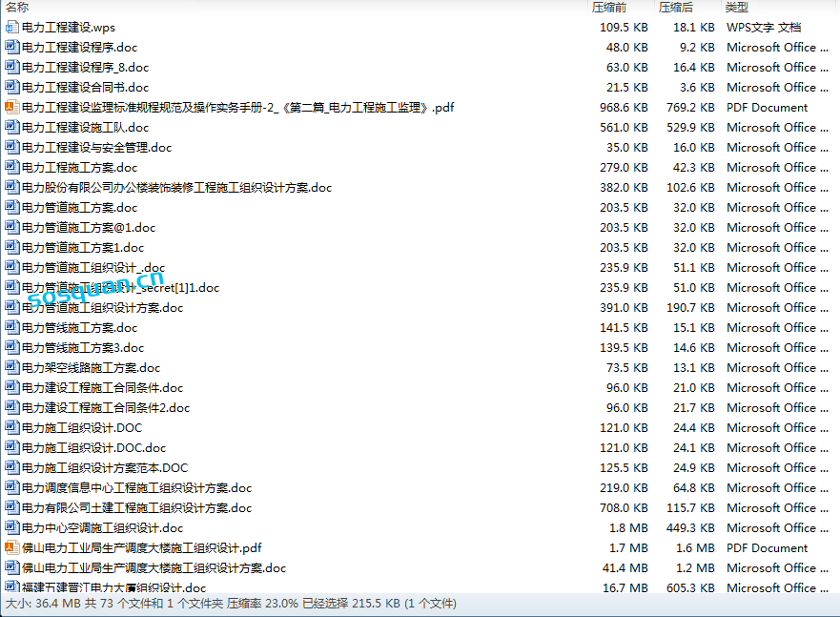Sort by the 压缩前 column header
840x617 pixels.
click(x=608, y=8)
